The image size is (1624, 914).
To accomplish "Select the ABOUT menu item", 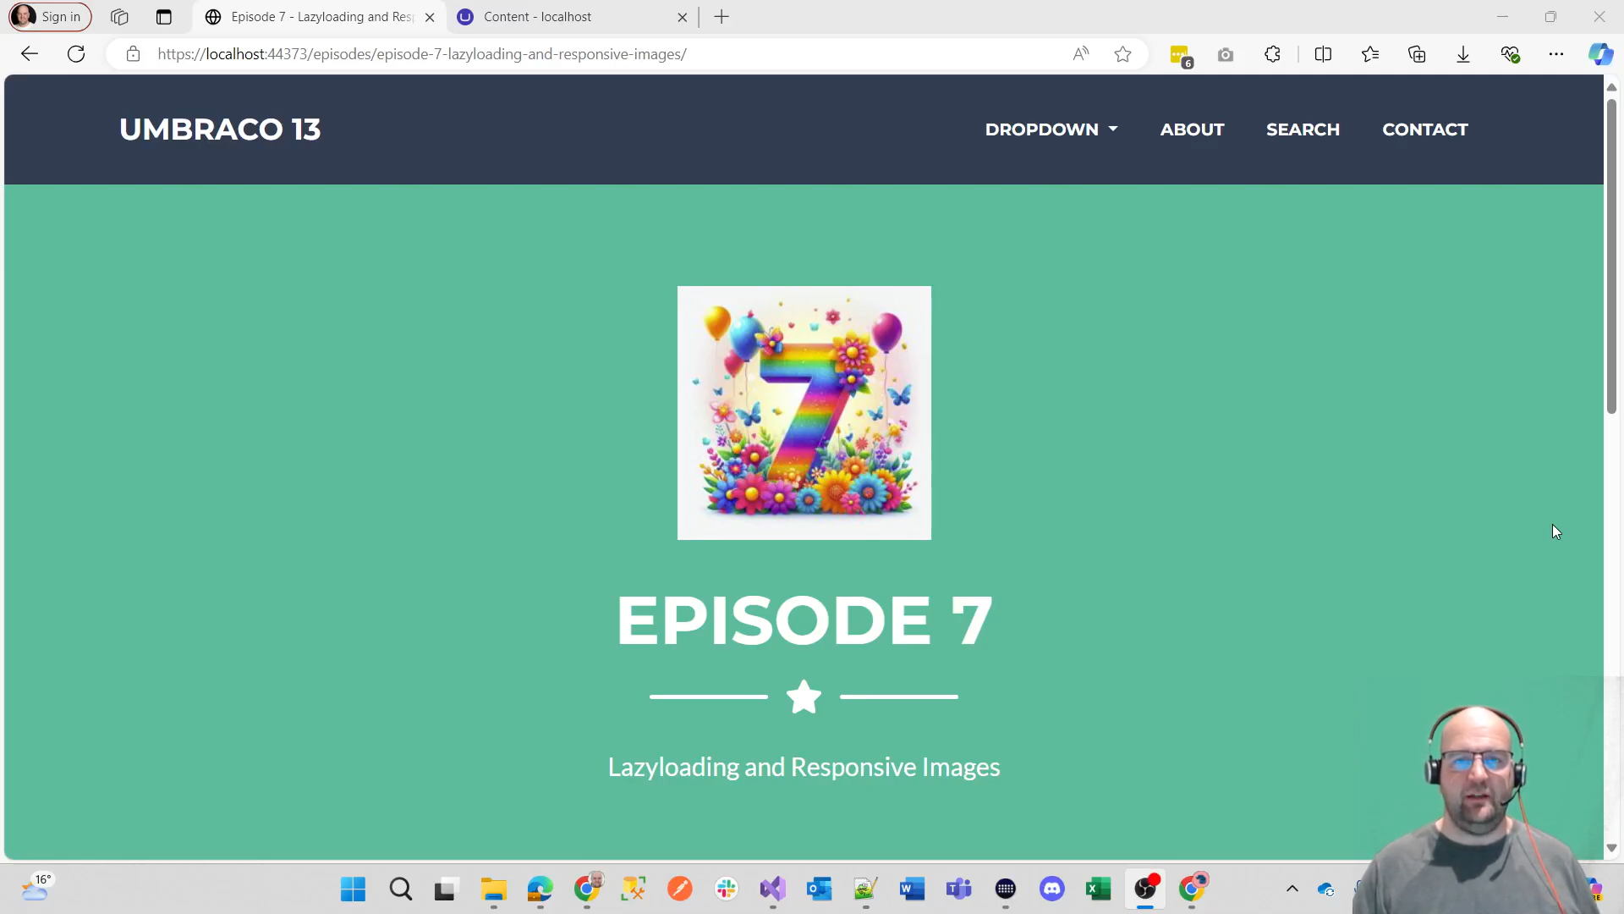I will [x=1192, y=129].
